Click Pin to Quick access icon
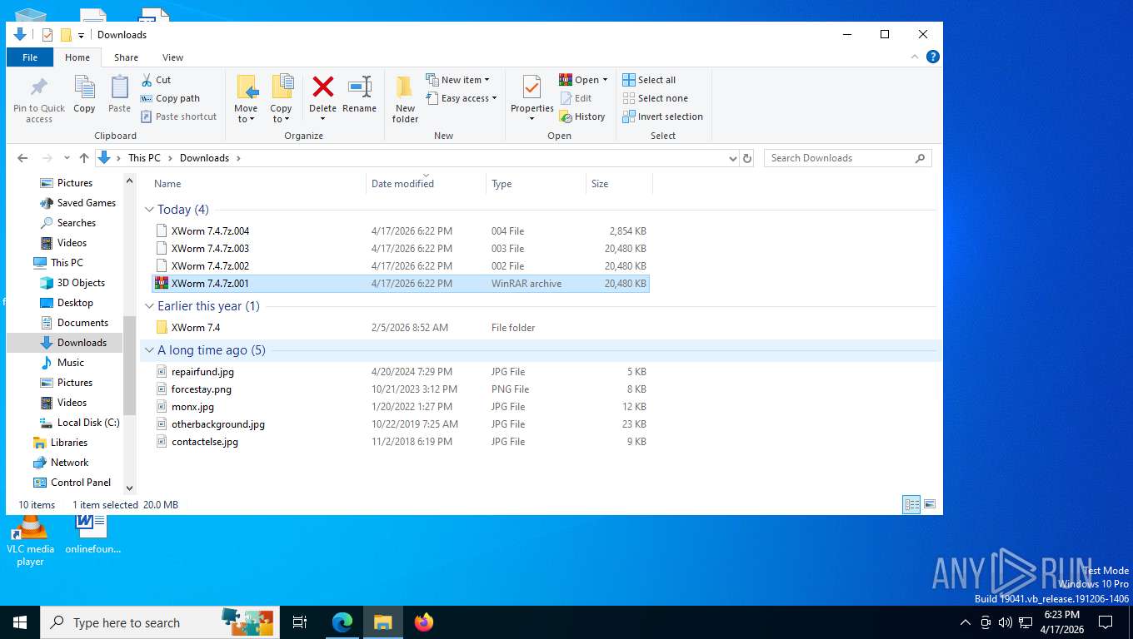The height and width of the screenshot is (639, 1133). tap(39, 99)
